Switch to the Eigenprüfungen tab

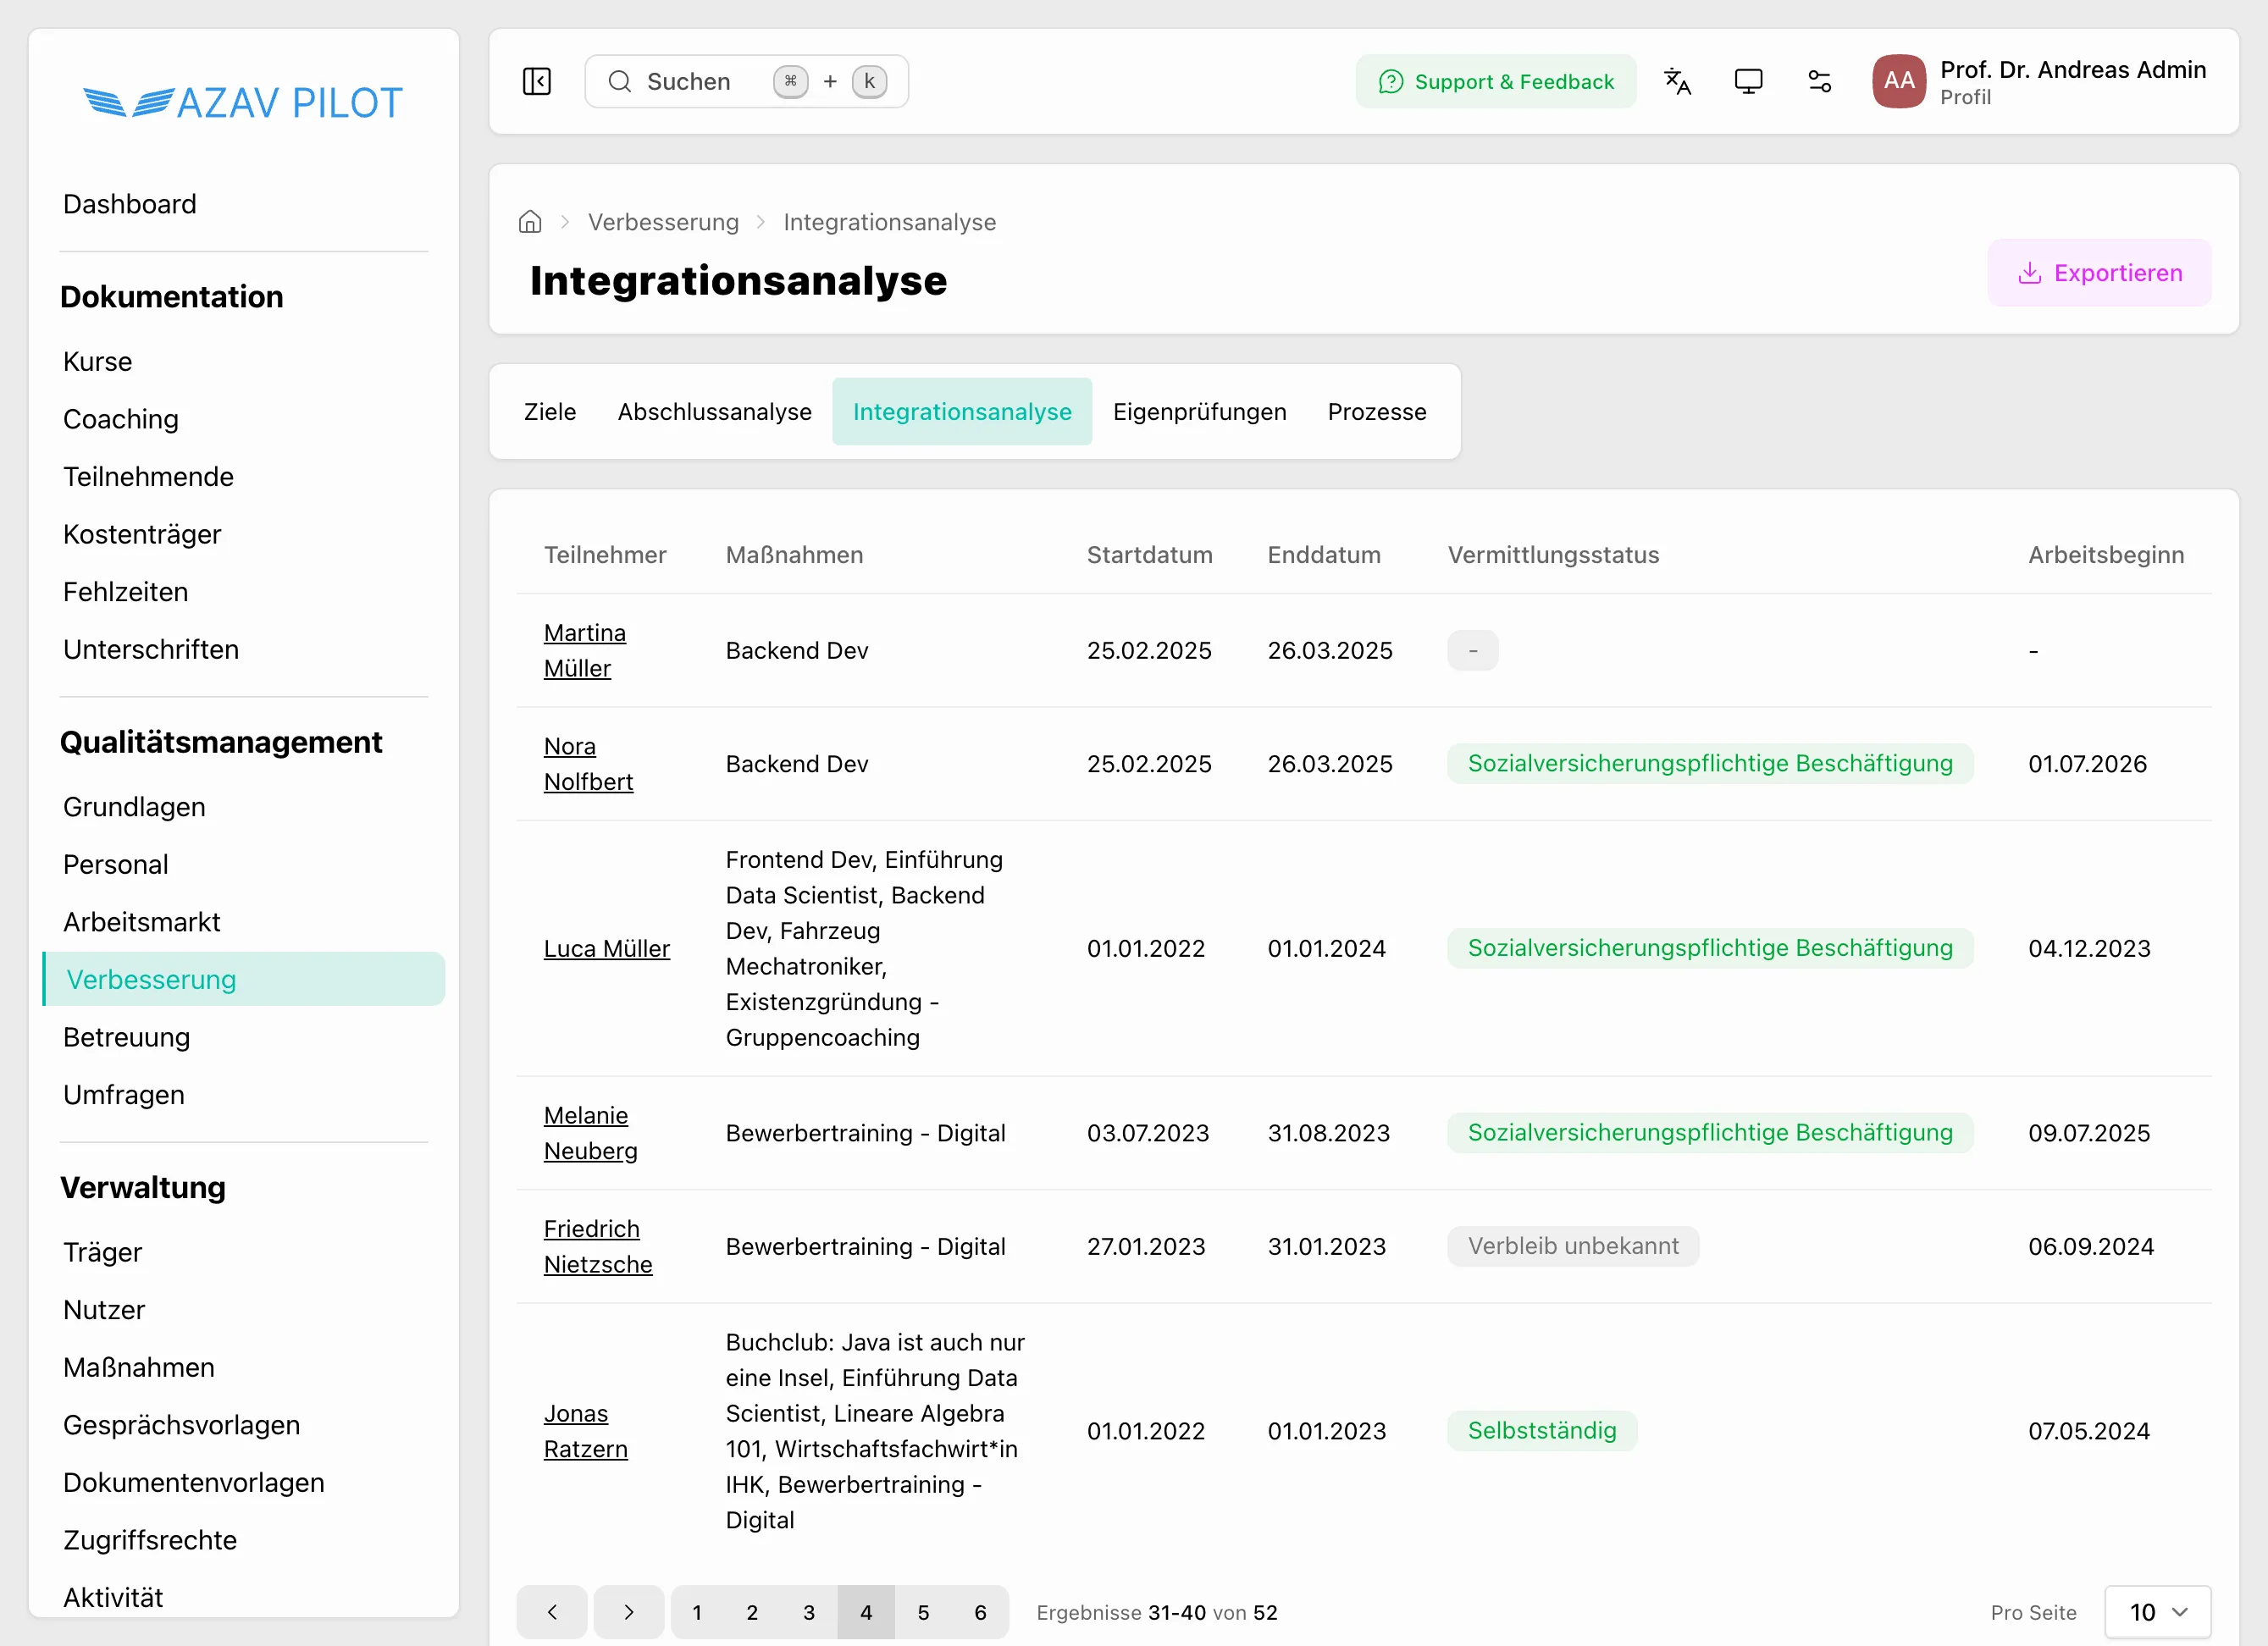click(x=1199, y=412)
